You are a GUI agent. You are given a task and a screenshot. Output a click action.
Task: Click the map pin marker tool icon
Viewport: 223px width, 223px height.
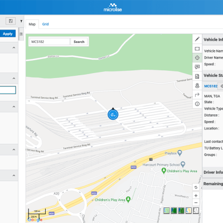click(197, 85)
